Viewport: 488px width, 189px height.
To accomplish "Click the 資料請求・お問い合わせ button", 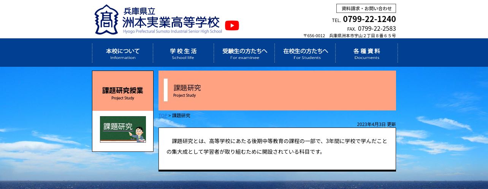I will [366, 8].
